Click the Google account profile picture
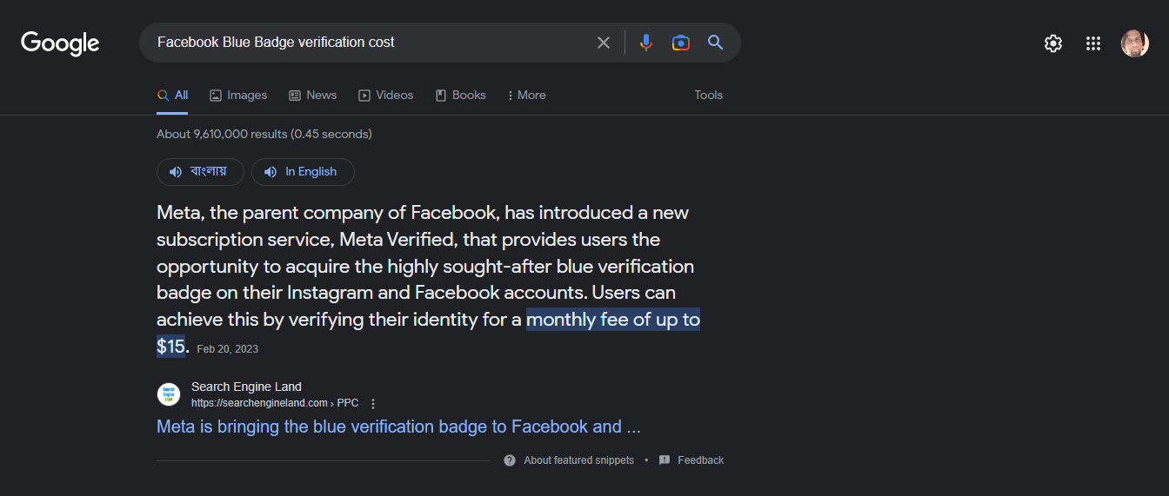 [1134, 43]
